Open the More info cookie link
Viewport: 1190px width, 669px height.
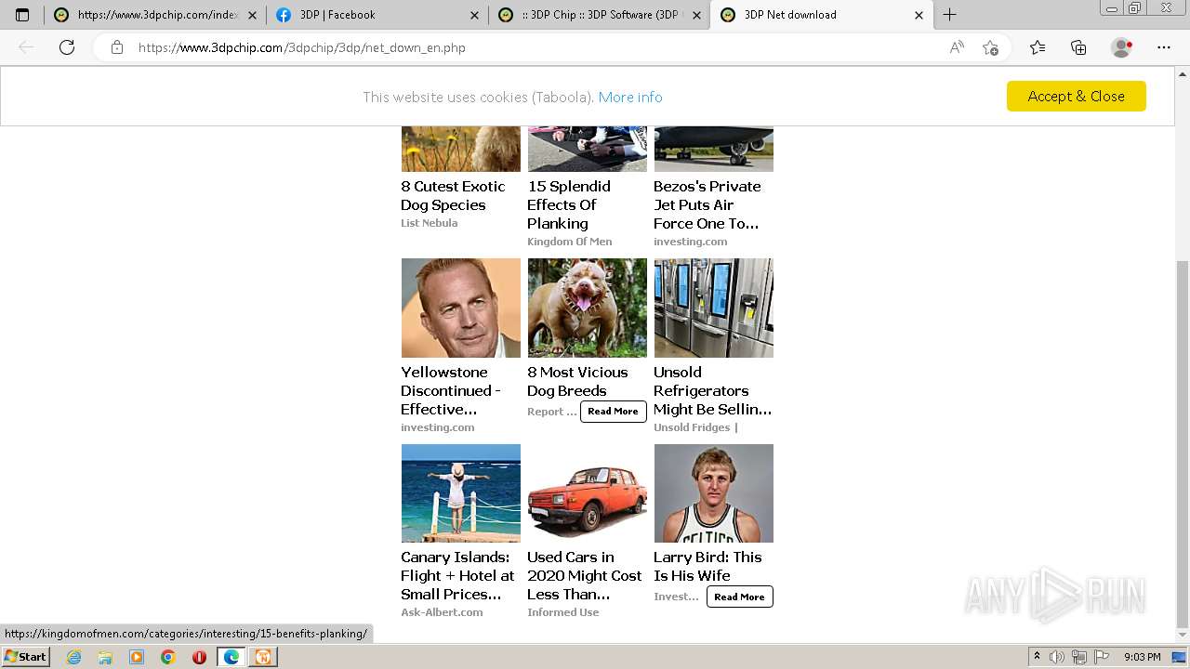pyautogui.click(x=630, y=97)
